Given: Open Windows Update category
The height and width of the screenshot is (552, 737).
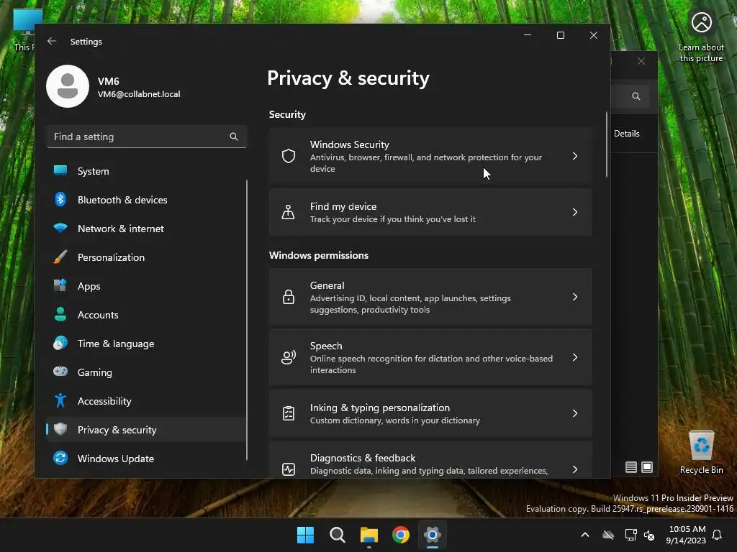Looking at the screenshot, I should [x=145, y=458].
